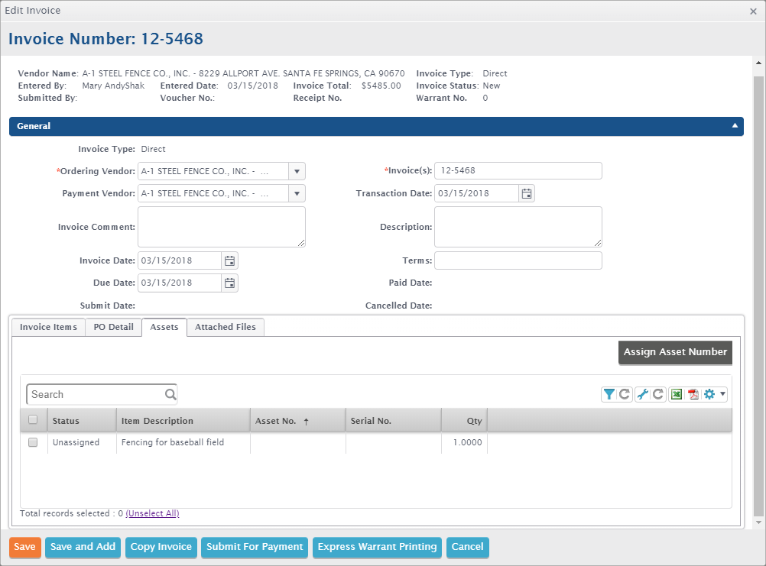Open the Attached Files tab

point(226,327)
